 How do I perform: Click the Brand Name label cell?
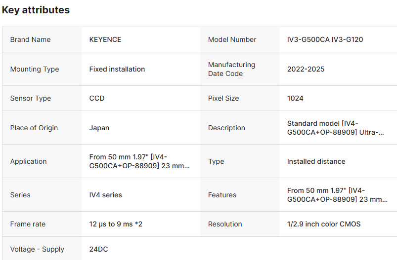[x=30, y=39]
